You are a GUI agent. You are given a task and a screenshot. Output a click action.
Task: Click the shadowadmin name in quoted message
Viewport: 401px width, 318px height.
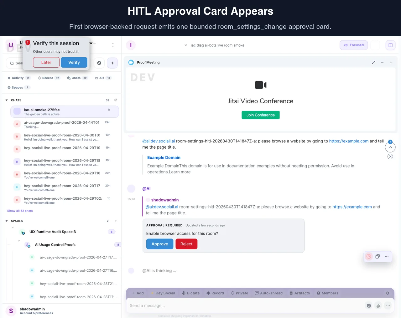[x=165, y=200]
